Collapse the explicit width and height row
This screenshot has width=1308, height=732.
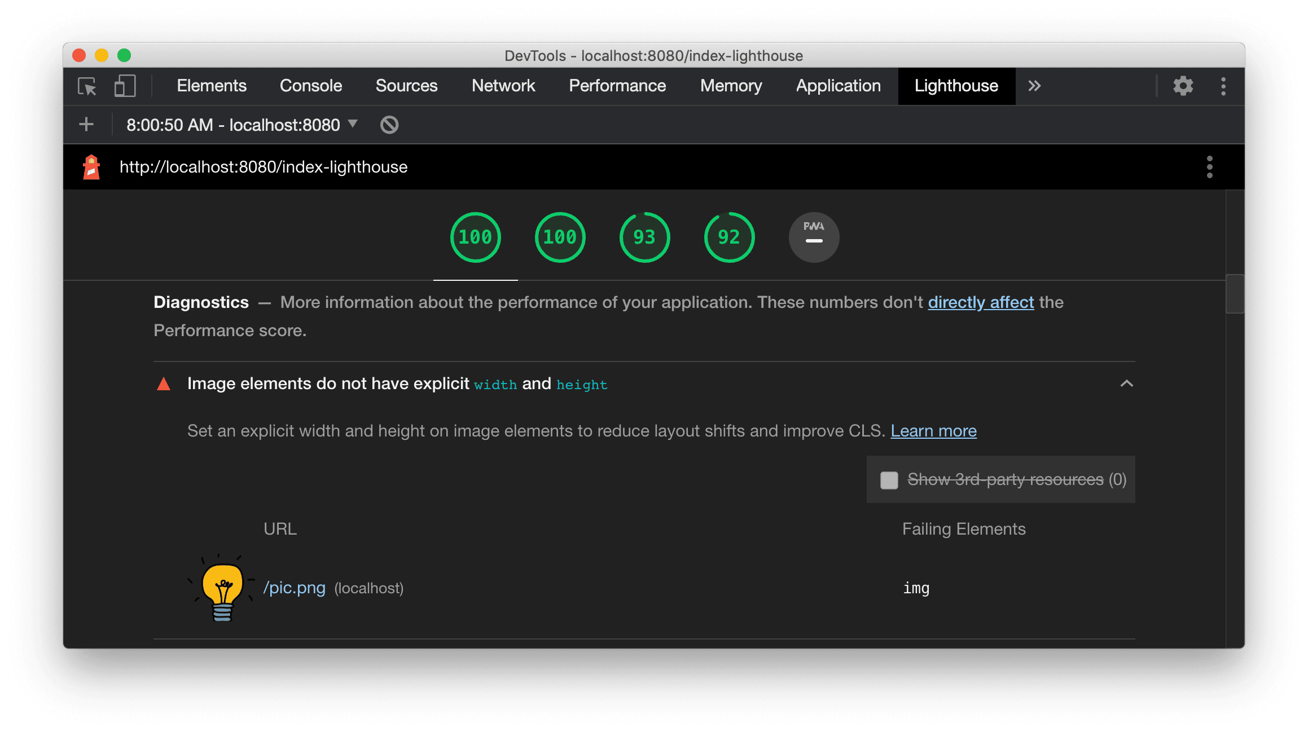tap(1126, 383)
